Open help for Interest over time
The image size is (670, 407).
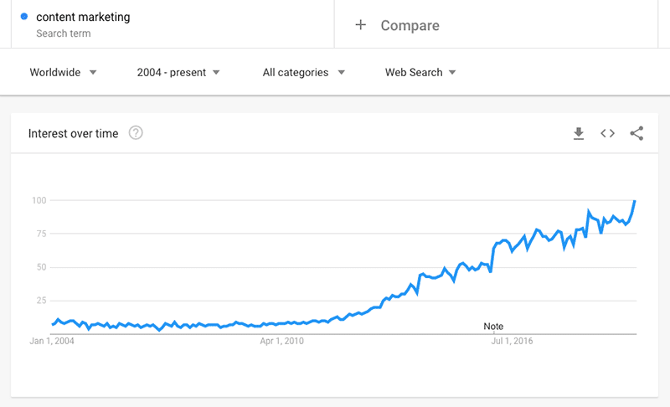(x=136, y=133)
